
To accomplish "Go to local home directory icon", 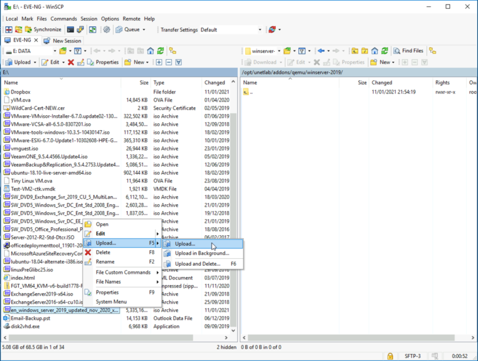I will click(x=150, y=51).
